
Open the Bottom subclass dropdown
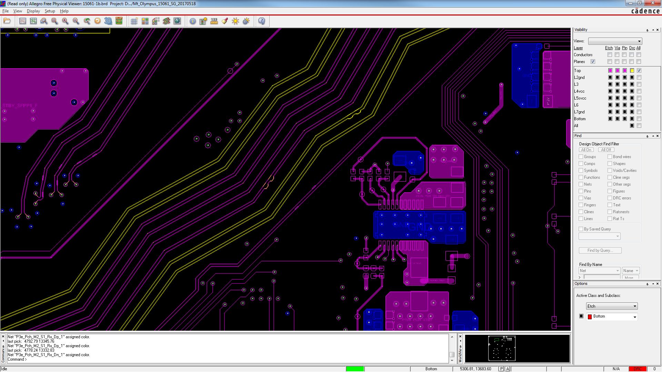click(x=612, y=317)
